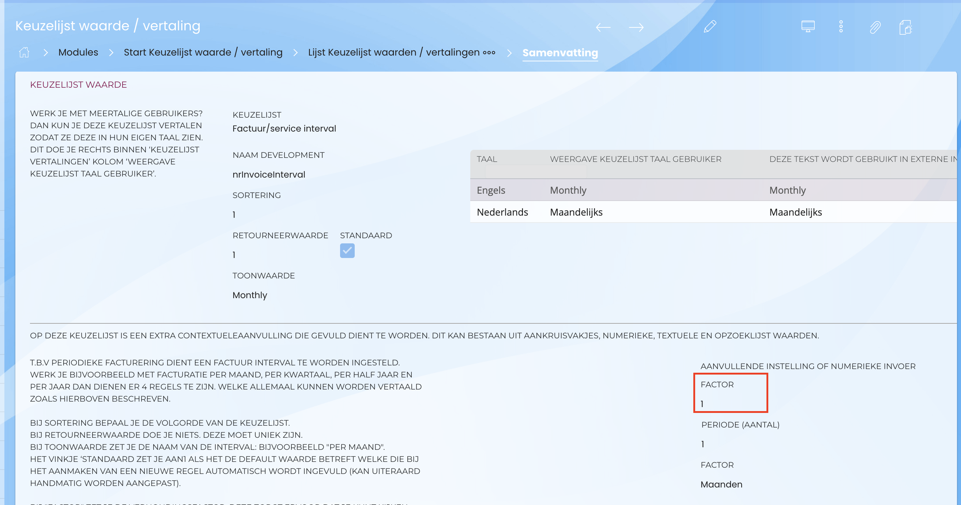Open Lijst Keuzelijst waarden / vertalingen link

[x=393, y=52]
